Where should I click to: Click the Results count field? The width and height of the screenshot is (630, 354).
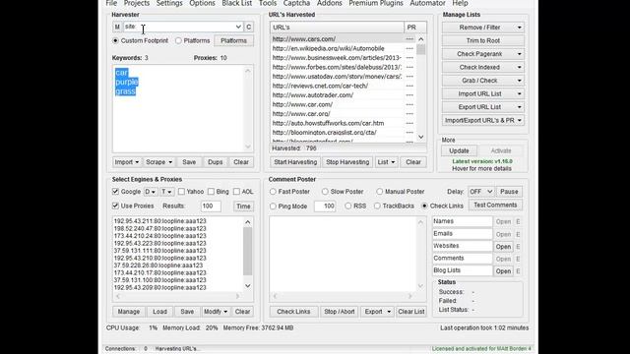point(211,206)
